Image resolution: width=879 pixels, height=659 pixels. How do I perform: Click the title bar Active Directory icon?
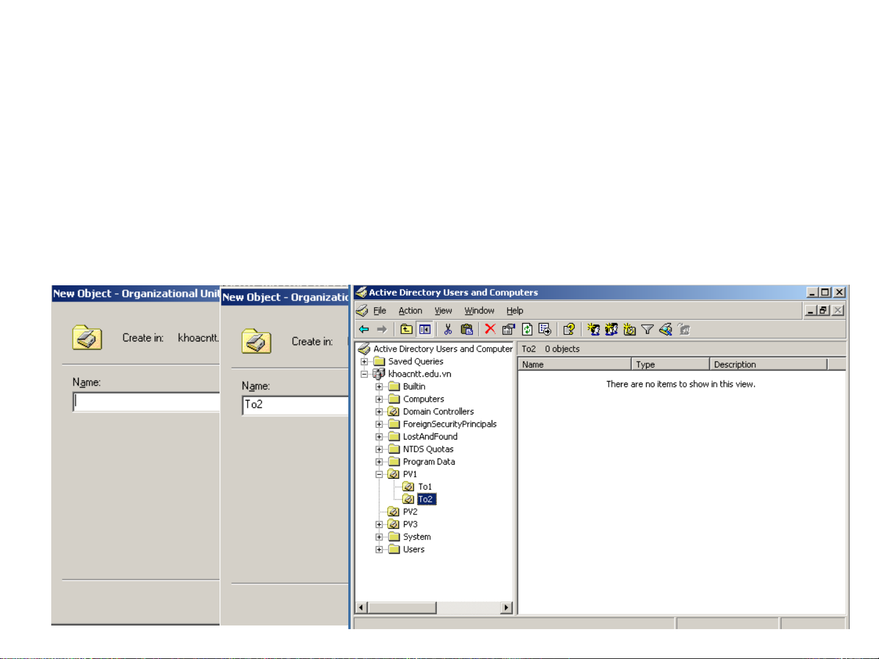click(x=361, y=293)
